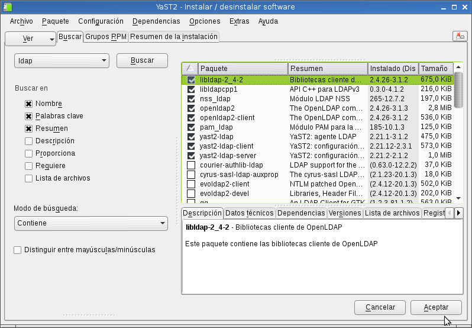Toggle the Nombre search checkbox
This screenshot has height=328, width=472.
tap(28, 104)
